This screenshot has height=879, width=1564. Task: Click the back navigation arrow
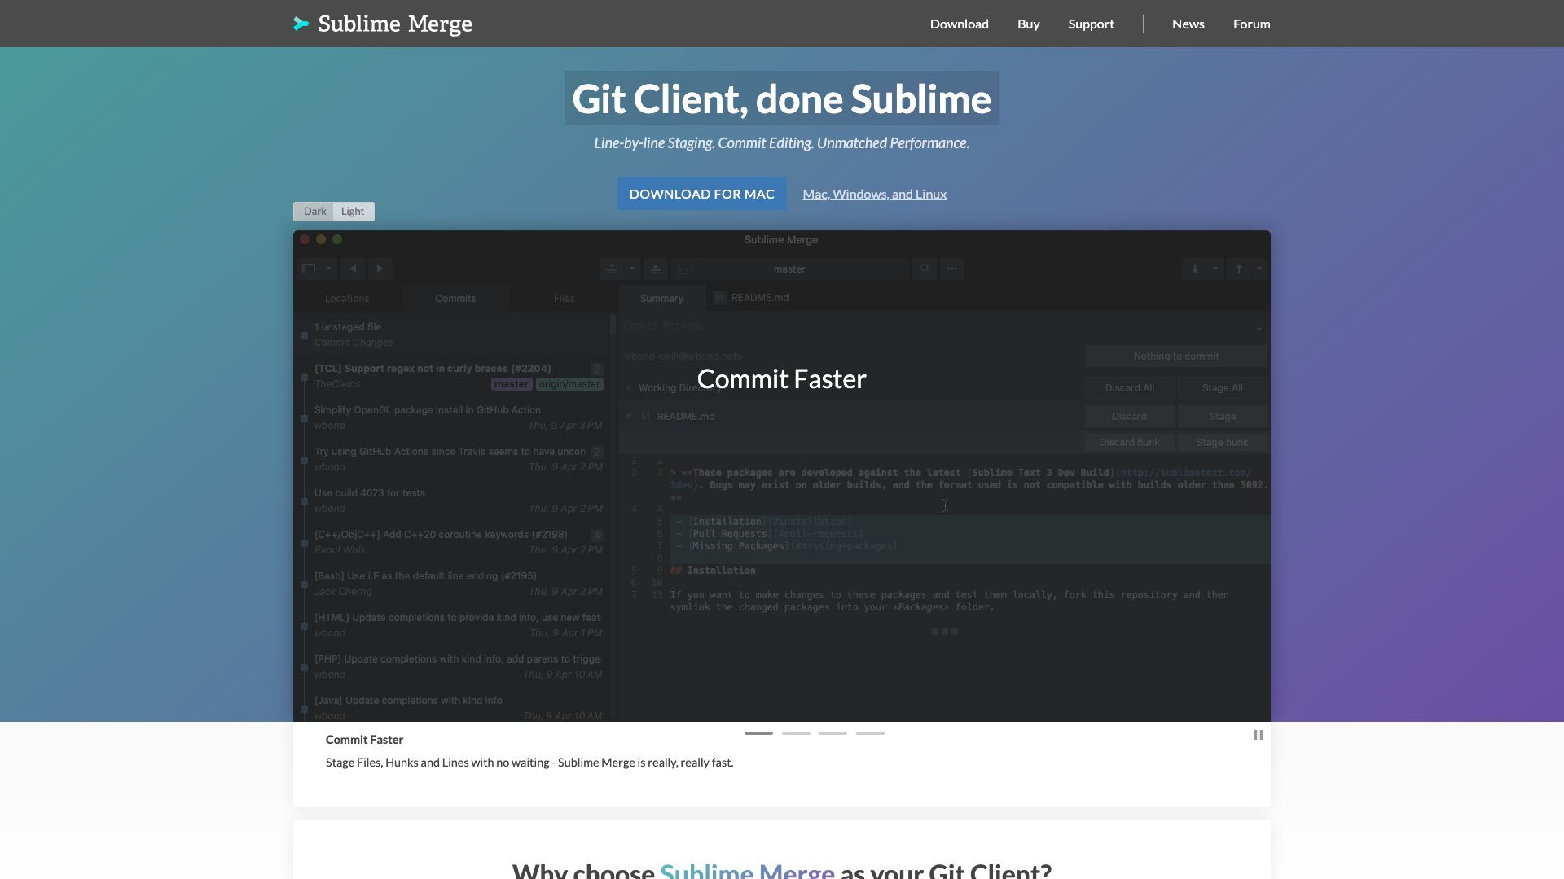[x=354, y=269]
